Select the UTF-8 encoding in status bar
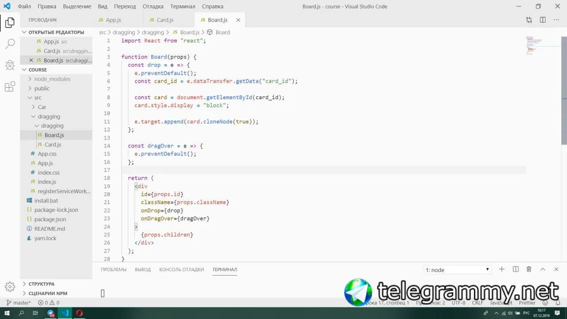567x319 pixels. pyautogui.click(x=458, y=303)
